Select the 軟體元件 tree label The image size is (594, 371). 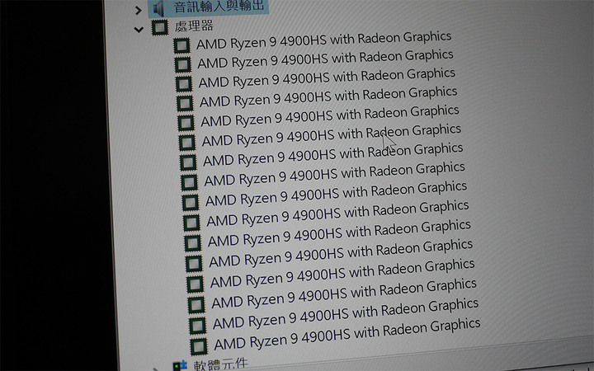click(x=220, y=365)
